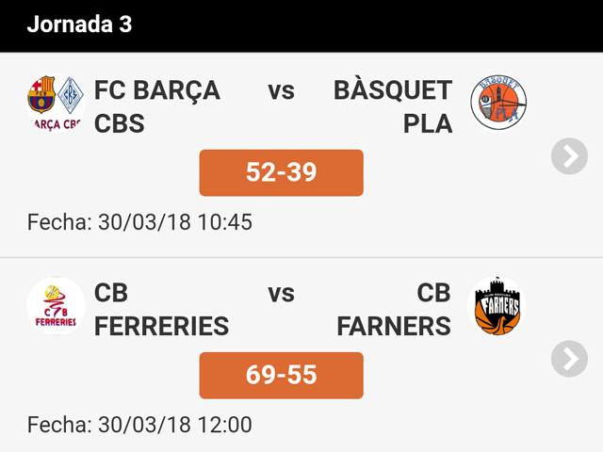Click the divider line between the two matches
The height and width of the screenshot is (452, 603).
click(x=301, y=257)
